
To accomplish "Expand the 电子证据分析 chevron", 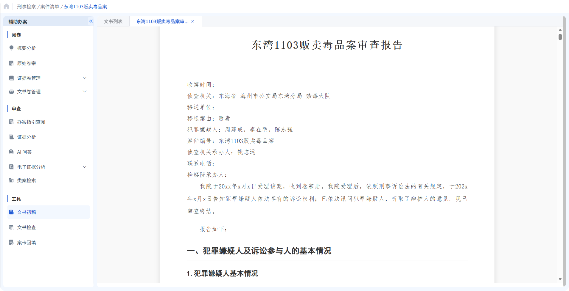I will pos(85,167).
